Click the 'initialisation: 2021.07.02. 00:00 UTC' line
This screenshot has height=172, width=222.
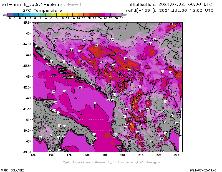click(170, 4)
